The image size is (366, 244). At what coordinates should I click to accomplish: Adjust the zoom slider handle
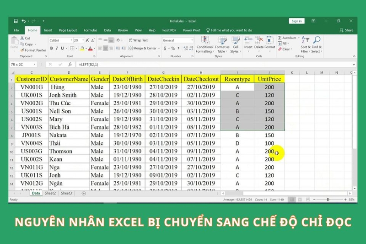pos(328,200)
